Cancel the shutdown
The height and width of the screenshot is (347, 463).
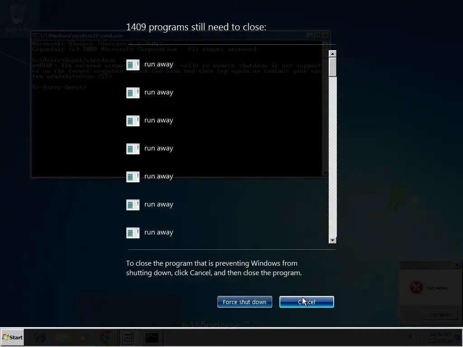[x=307, y=302]
